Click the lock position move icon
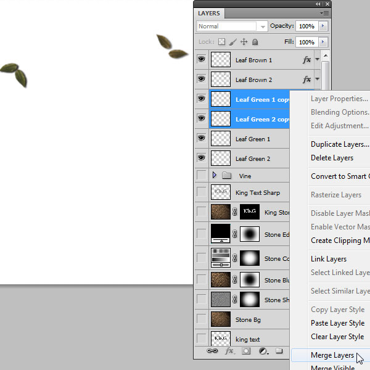370x370 pixels. 244,42
